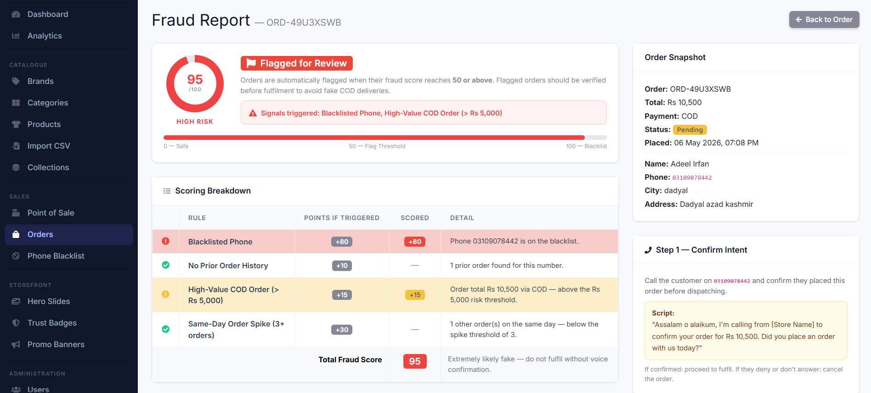Click the Script box in Confirm Intent

[x=746, y=330]
